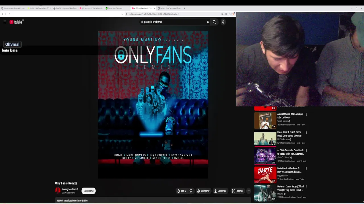This screenshot has width=364, height=204.
Task: Open the Khea - Loca video thumbnail
Action: [x=265, y=138]
